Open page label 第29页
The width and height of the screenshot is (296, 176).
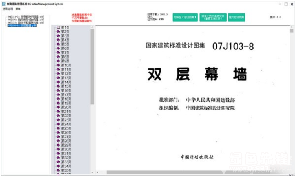tap(66, 145)
